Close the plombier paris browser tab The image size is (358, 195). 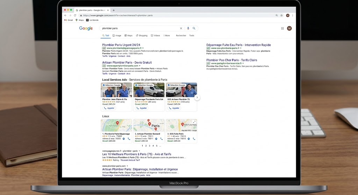click(x=108, y=10)
